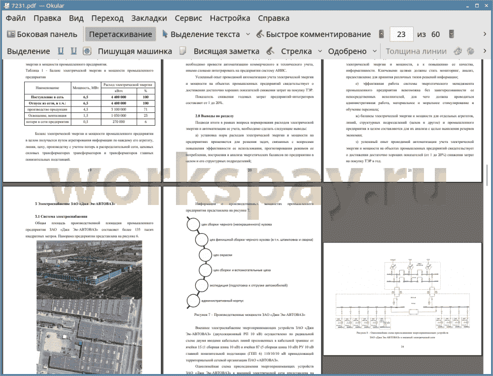Activate the Перетаскивание browse mode
Viewport: 493px width, 376px height.
click(x=120, y=34)
